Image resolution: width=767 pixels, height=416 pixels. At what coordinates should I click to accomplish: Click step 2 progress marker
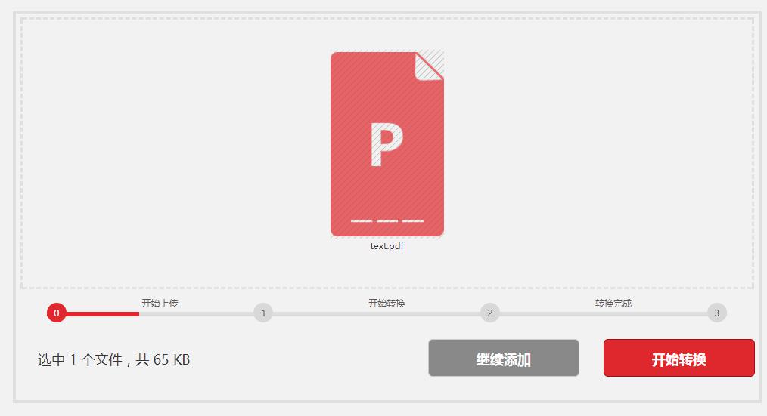(x=489, y=313)
